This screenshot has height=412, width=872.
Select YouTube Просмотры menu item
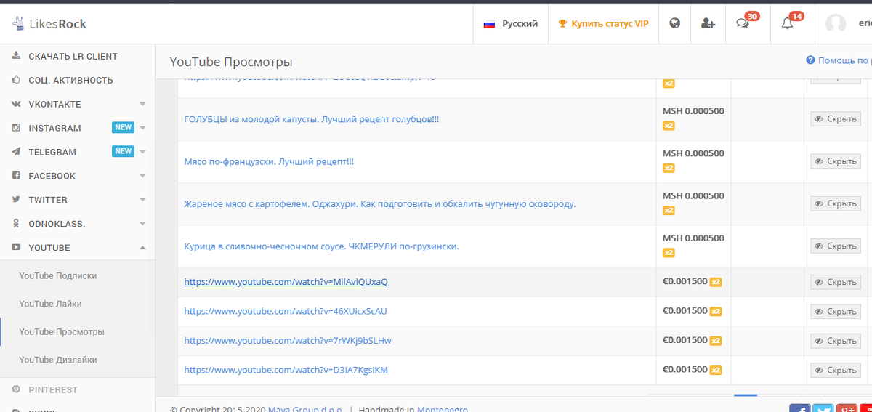coord(62,331)
